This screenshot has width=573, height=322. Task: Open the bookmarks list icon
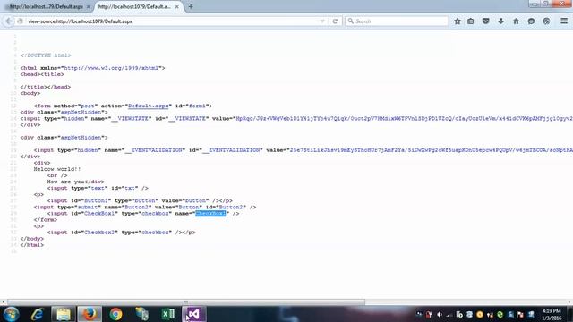[471, 21]
